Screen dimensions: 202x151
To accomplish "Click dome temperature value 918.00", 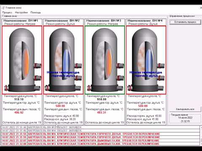I will [101, 99].
